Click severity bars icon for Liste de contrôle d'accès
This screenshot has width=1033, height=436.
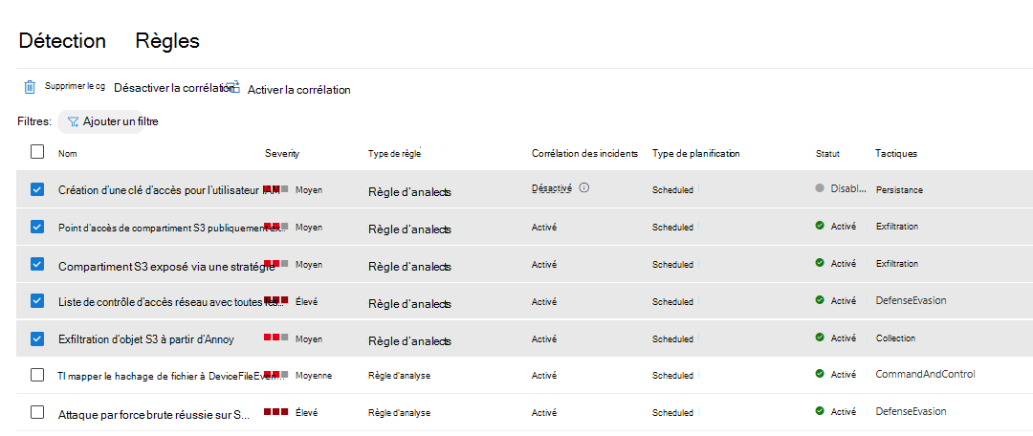click(276, 300)
